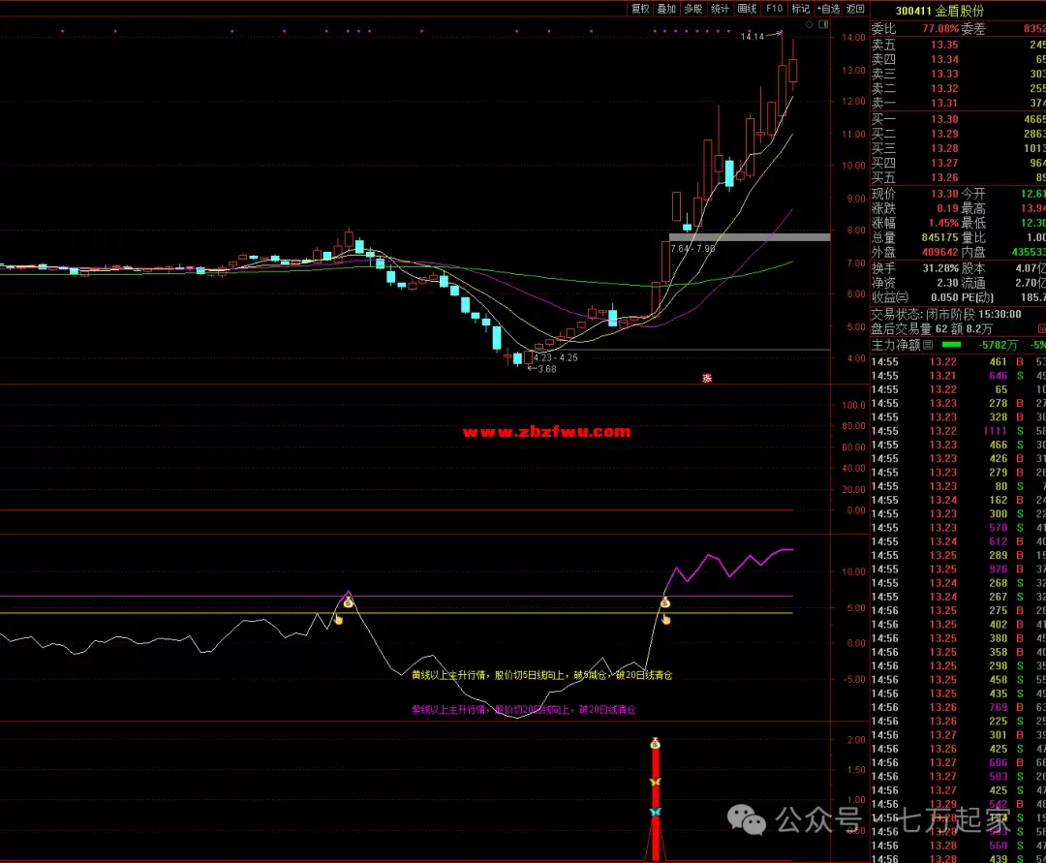Click the diamond icon above the chart
The height and width of the screenshot is (863, 1046).
pyautogui.click(x=809, y=24)
